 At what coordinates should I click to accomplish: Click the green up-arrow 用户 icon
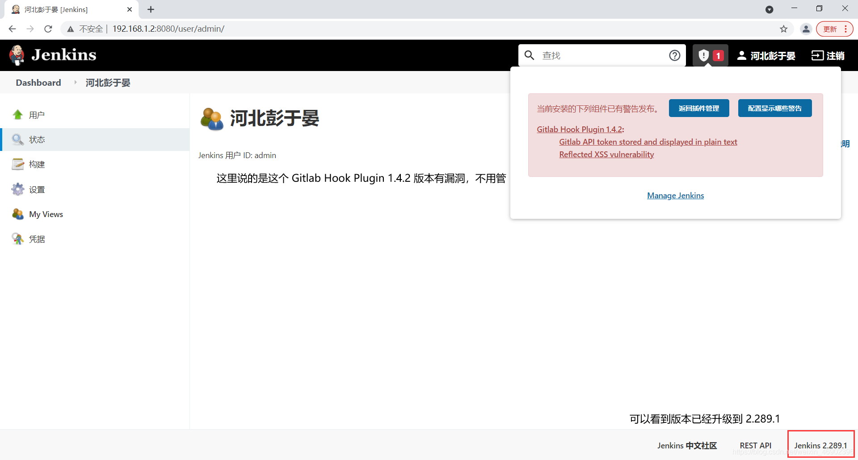coord(18,115)
